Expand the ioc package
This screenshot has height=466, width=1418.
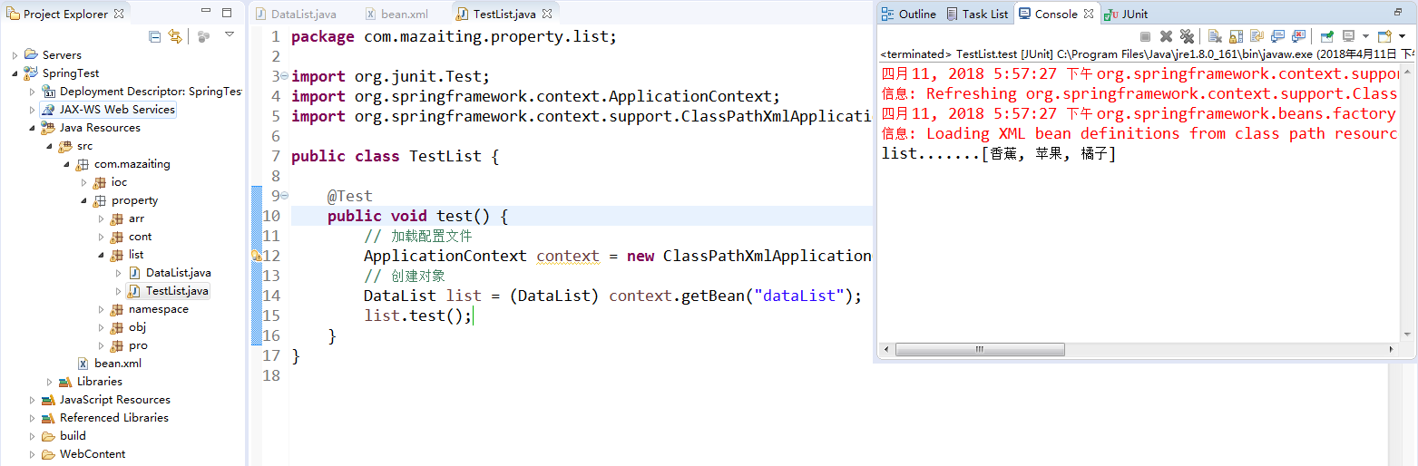point(83,182)
